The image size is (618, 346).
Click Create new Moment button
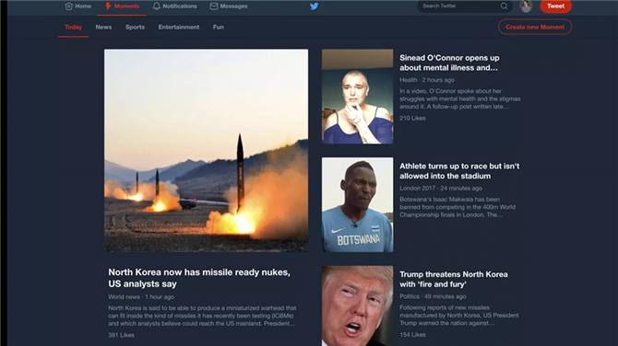pos(535,27)
